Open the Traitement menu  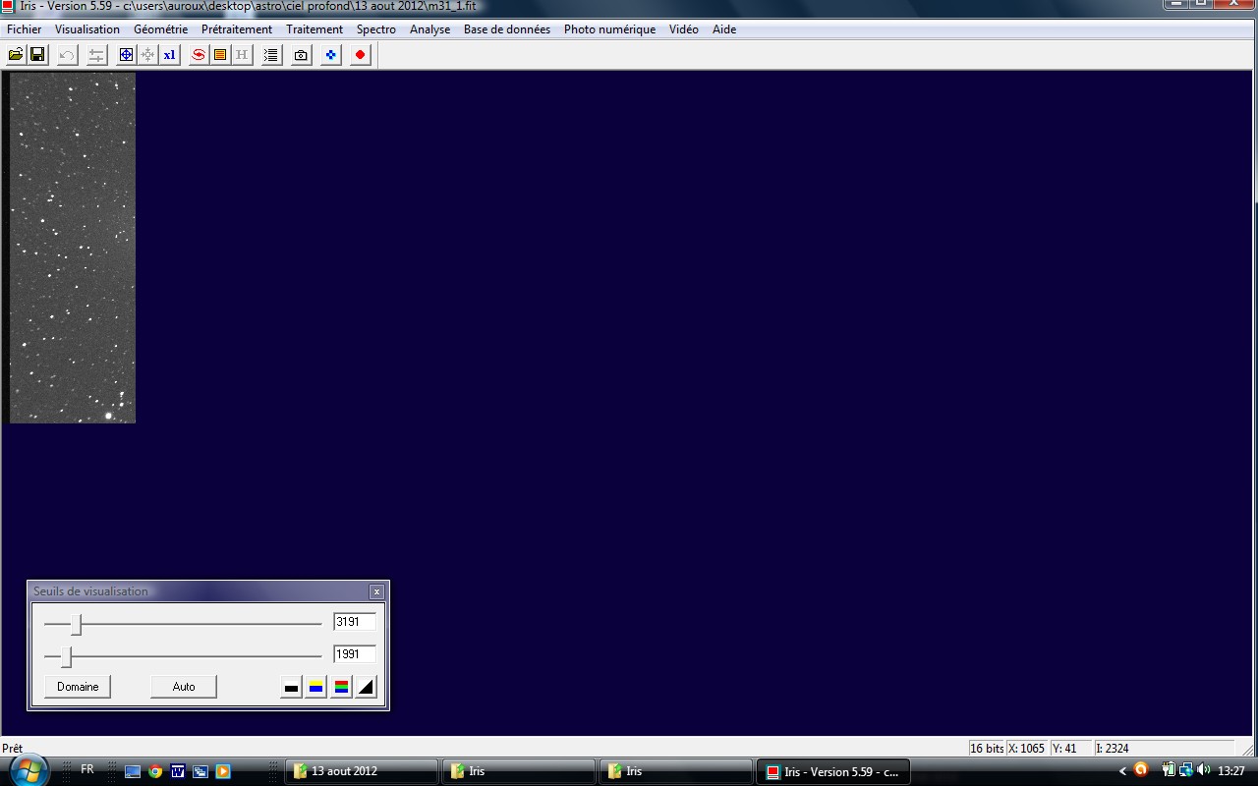click(314, 29)
